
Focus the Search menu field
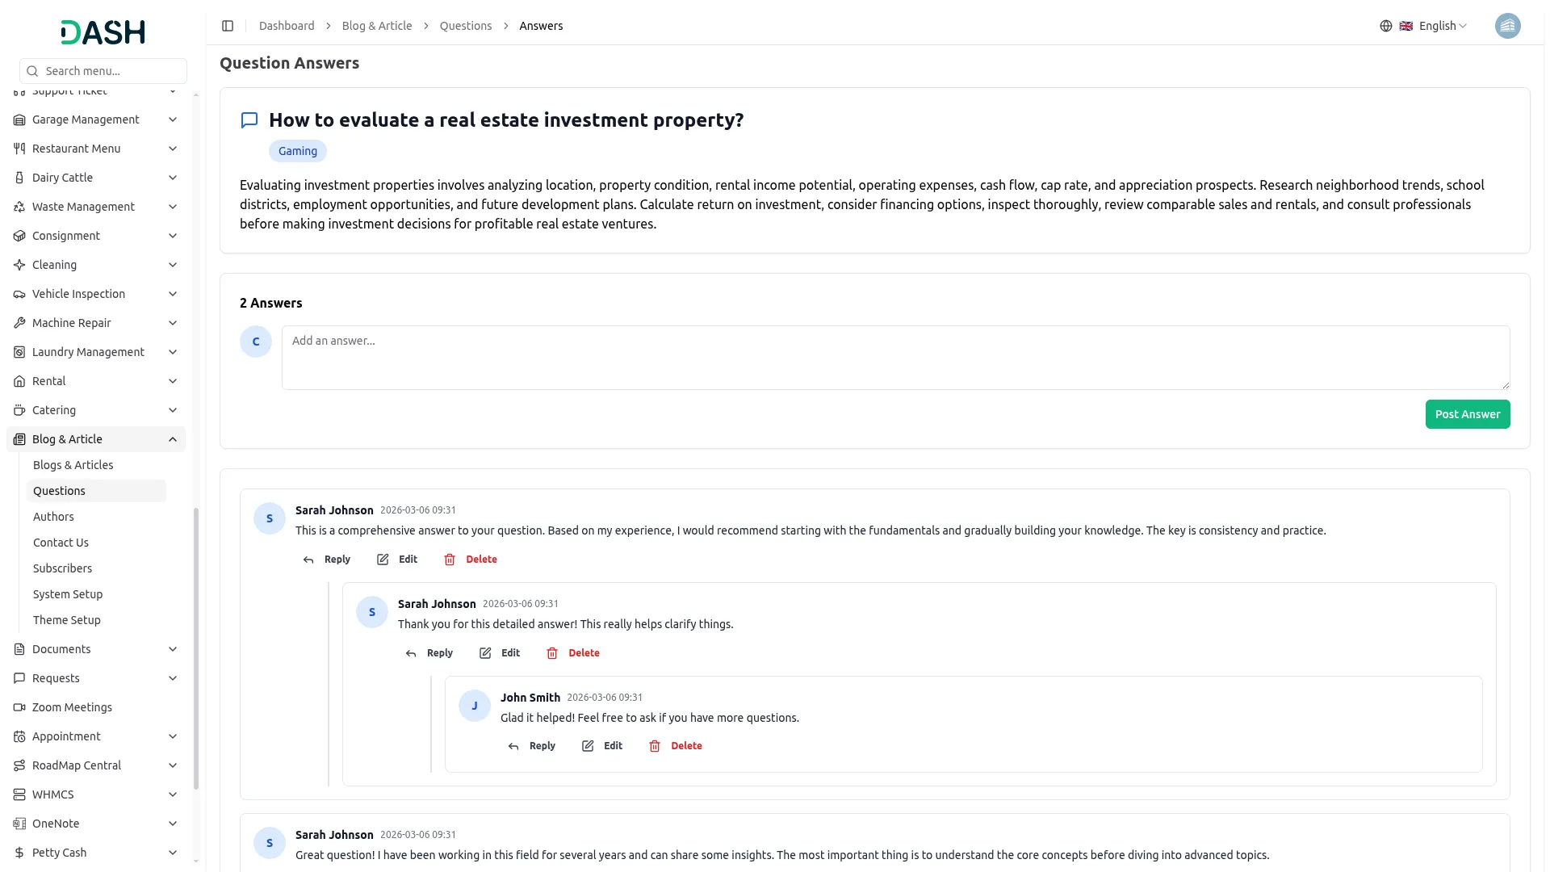pos(113,71)
